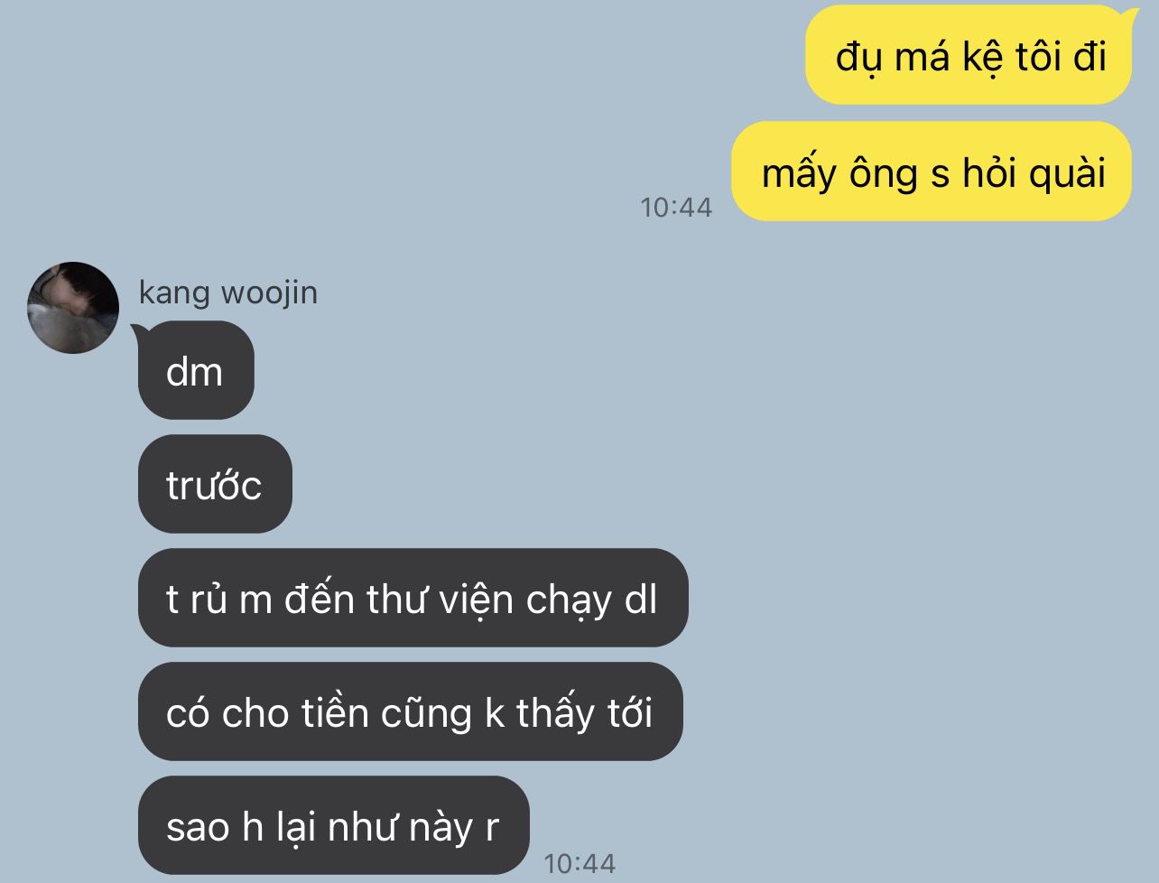
Task: Open kang woojin's profile picture
Action: (x=73, y=307)
